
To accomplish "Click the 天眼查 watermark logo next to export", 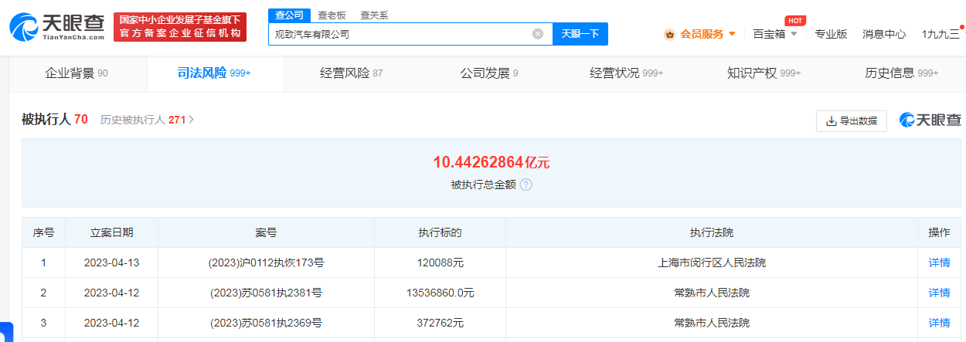I will [x=930, y=120].
